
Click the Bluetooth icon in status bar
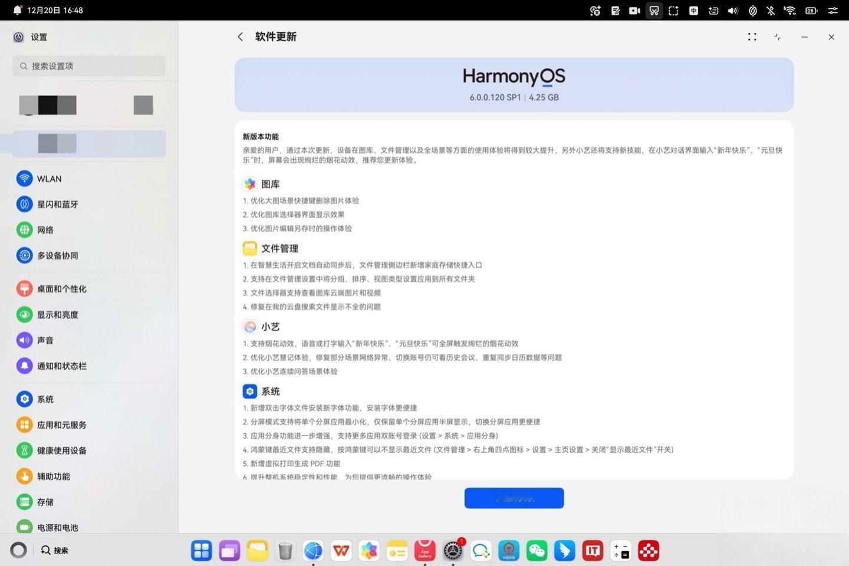[771, 10]
